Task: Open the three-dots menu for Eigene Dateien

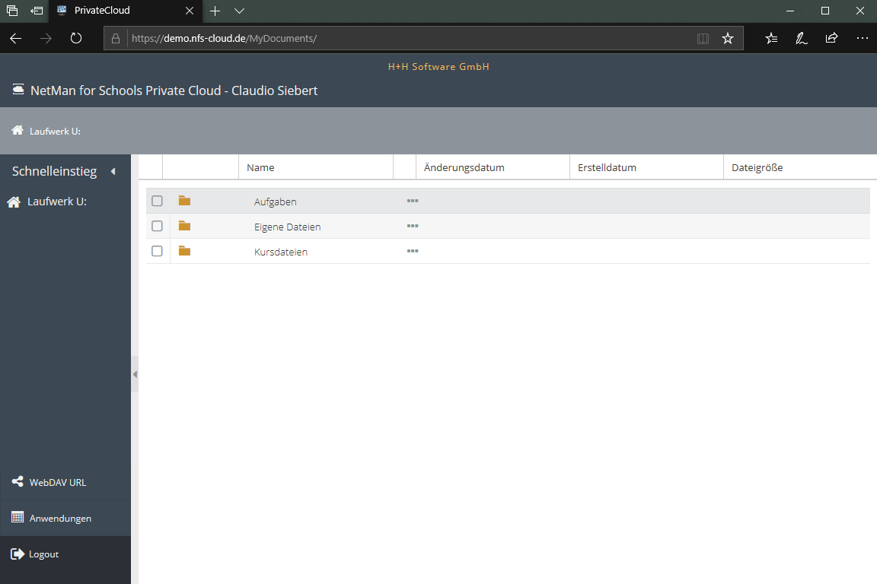Action: click(x=413, y=226)
